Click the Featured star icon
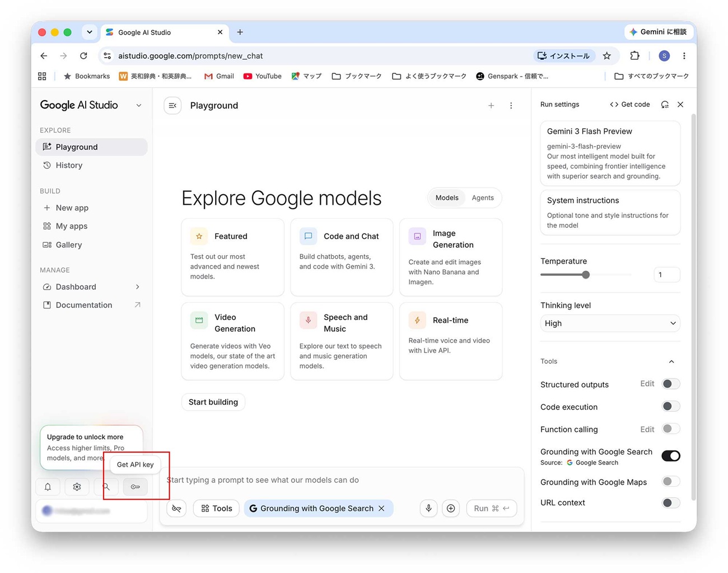This screenshot has height=573, width=728. click(199, 236)
